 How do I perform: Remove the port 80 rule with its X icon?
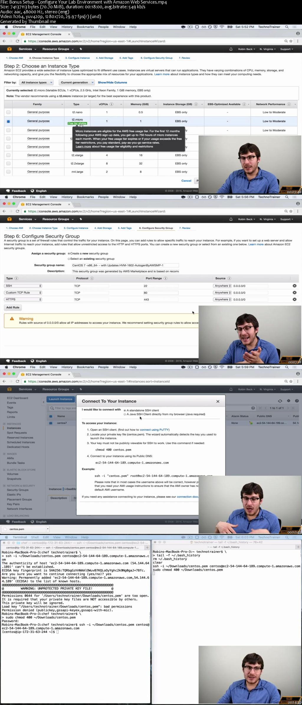tap(294, 293)
